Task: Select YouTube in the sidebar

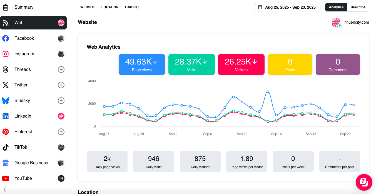Action: [x=33, y=178]
